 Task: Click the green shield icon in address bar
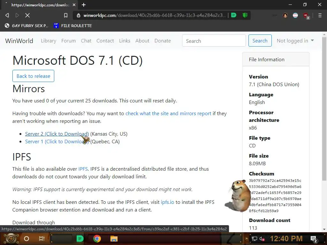tap(245, 15)
